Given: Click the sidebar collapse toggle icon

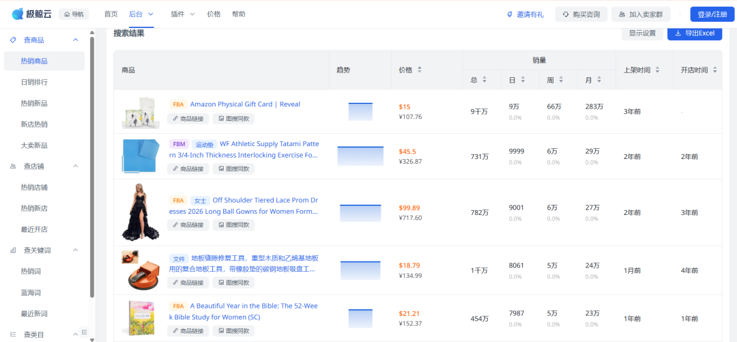Looking at the screenshot, I should click(84, 332).
